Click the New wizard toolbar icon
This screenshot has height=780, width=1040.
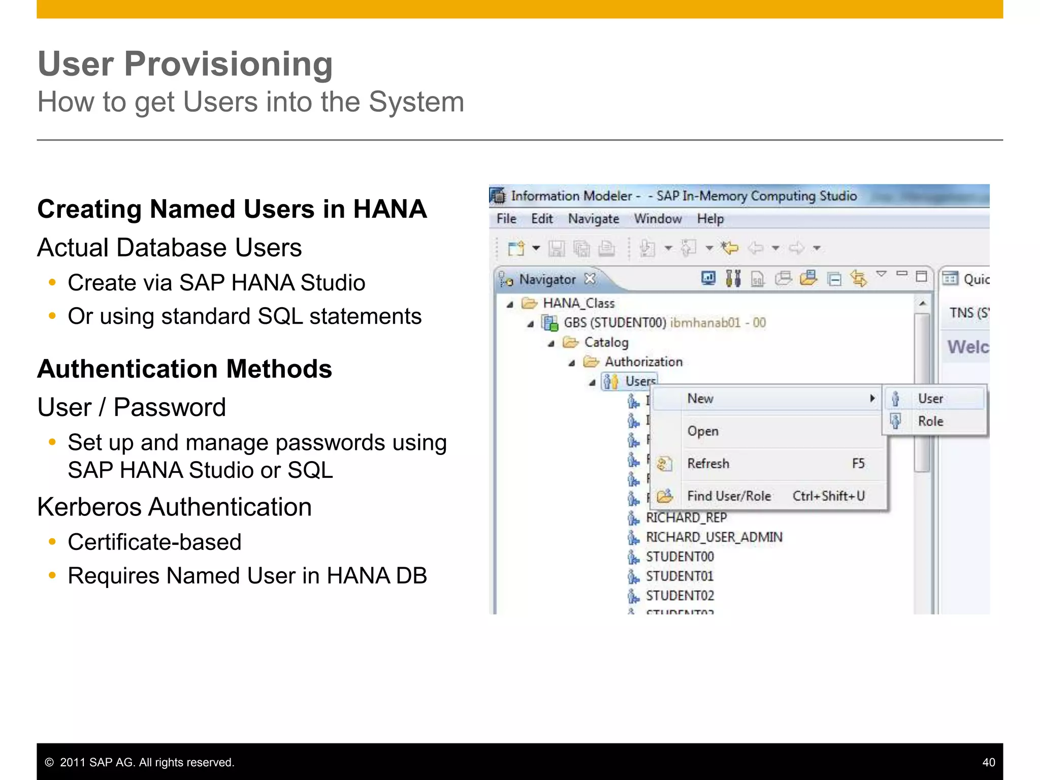(x=516, y=248)
